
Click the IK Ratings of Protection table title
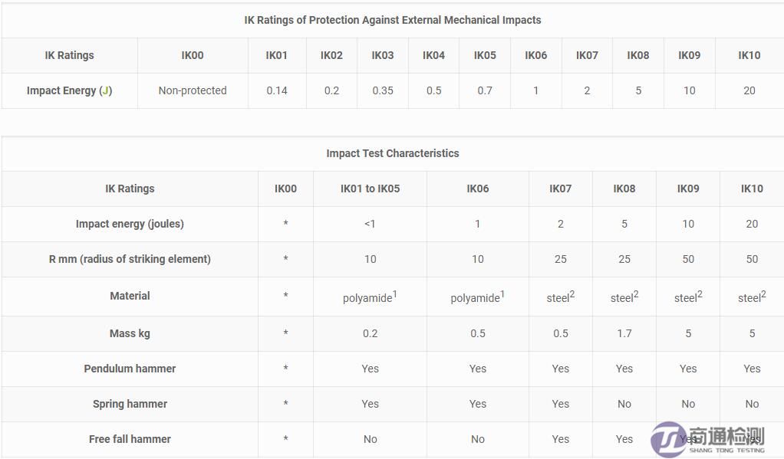tap(392, 20)
